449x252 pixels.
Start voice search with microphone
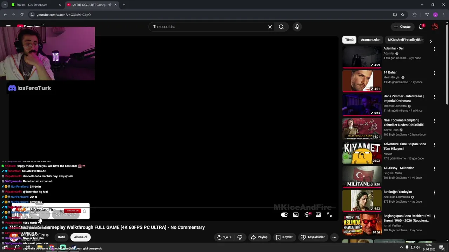pos(297,27)
